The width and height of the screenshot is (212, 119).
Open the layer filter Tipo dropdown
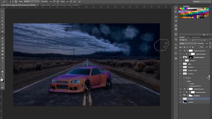point(183,40)
